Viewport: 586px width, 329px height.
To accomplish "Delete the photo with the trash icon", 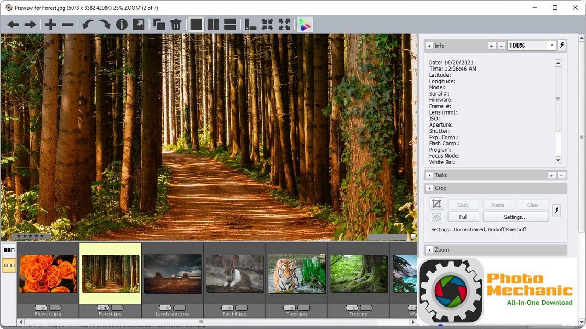I will point(176,24).
